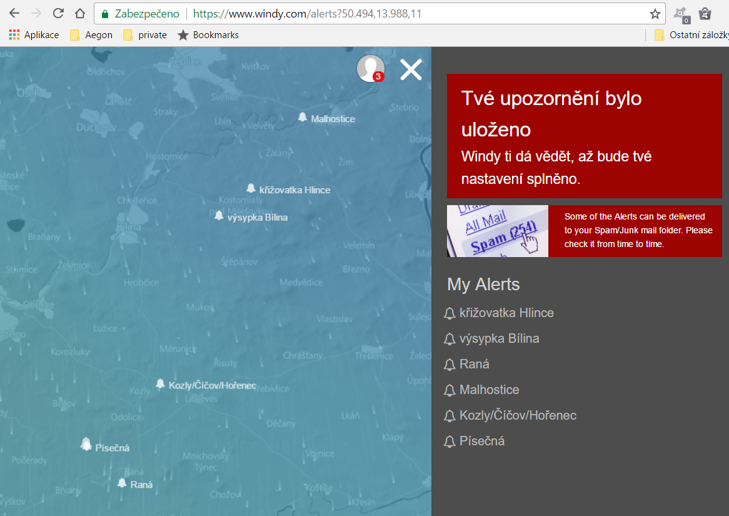729x516 pixels.
Task: Open výsypka Bílina alert in list
Action: point(498,338)
